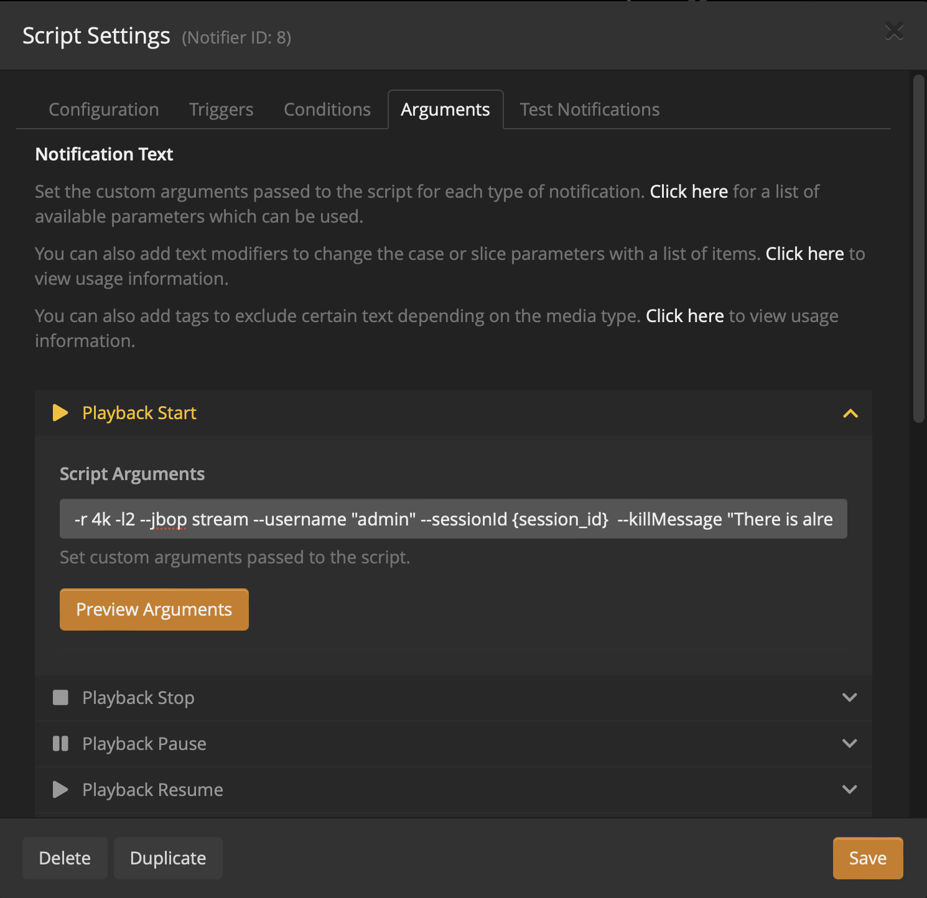This screenshot has height=898, width=927.
Task: Click the yellow Playback Start play icon
Action: (x=60, y=413)
